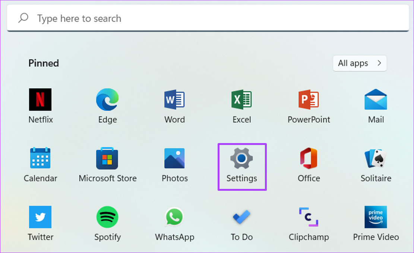Click the Pinned section heading
Image resolution: width=414 pixels, height=253 pixels.
tap(44, 63)
